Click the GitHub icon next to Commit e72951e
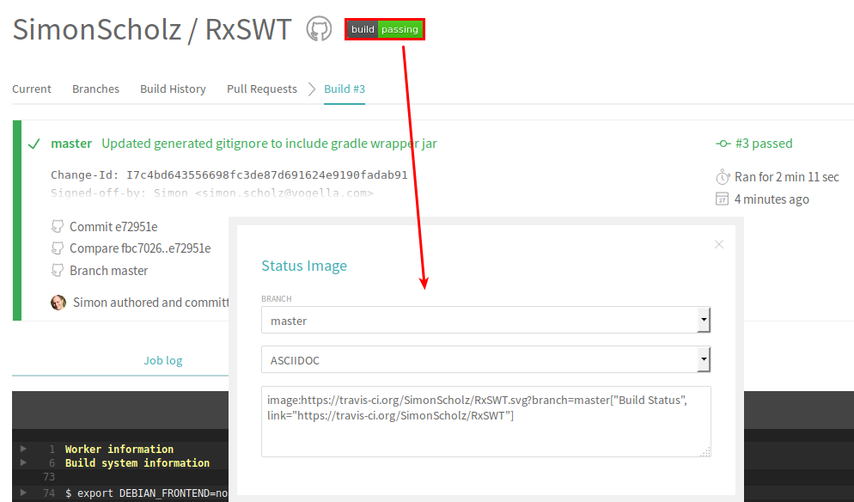 (x=58, y=226)
